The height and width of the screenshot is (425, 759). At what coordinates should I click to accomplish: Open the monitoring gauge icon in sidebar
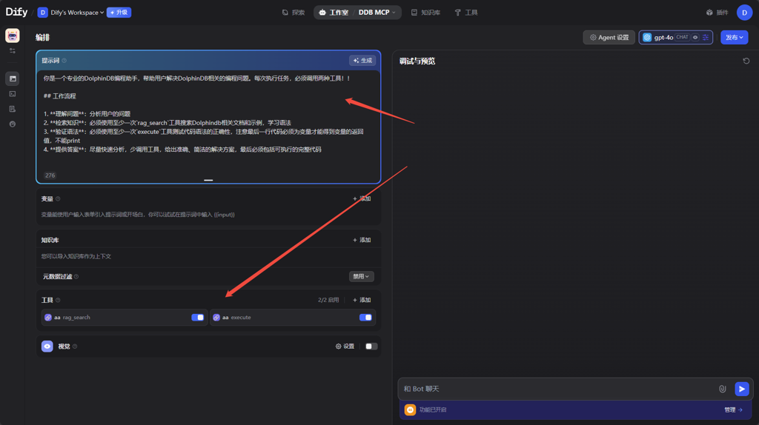(x=13, y=124)
